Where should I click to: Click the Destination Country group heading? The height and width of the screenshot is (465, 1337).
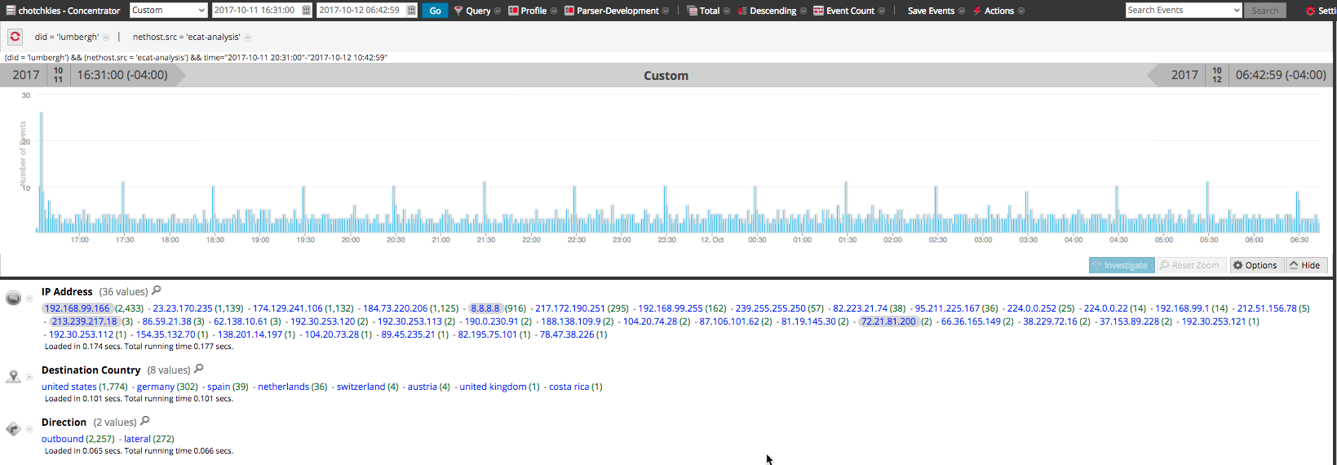[x=91, y=370]
